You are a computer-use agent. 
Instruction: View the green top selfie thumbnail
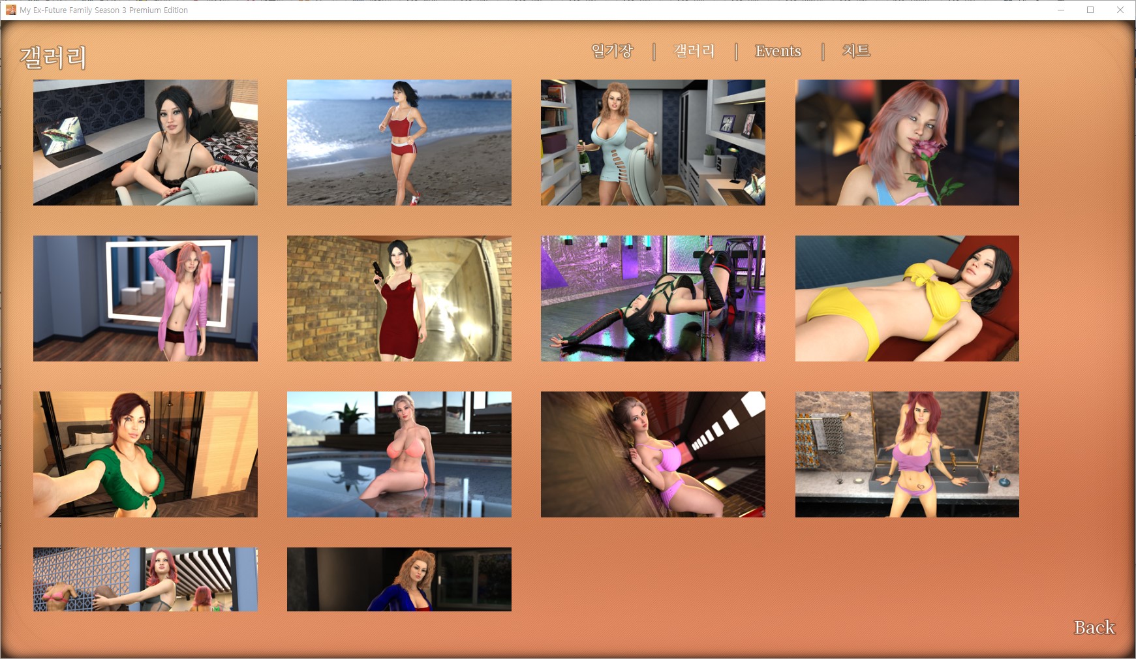pyautogui.click(x=146, y=455)
